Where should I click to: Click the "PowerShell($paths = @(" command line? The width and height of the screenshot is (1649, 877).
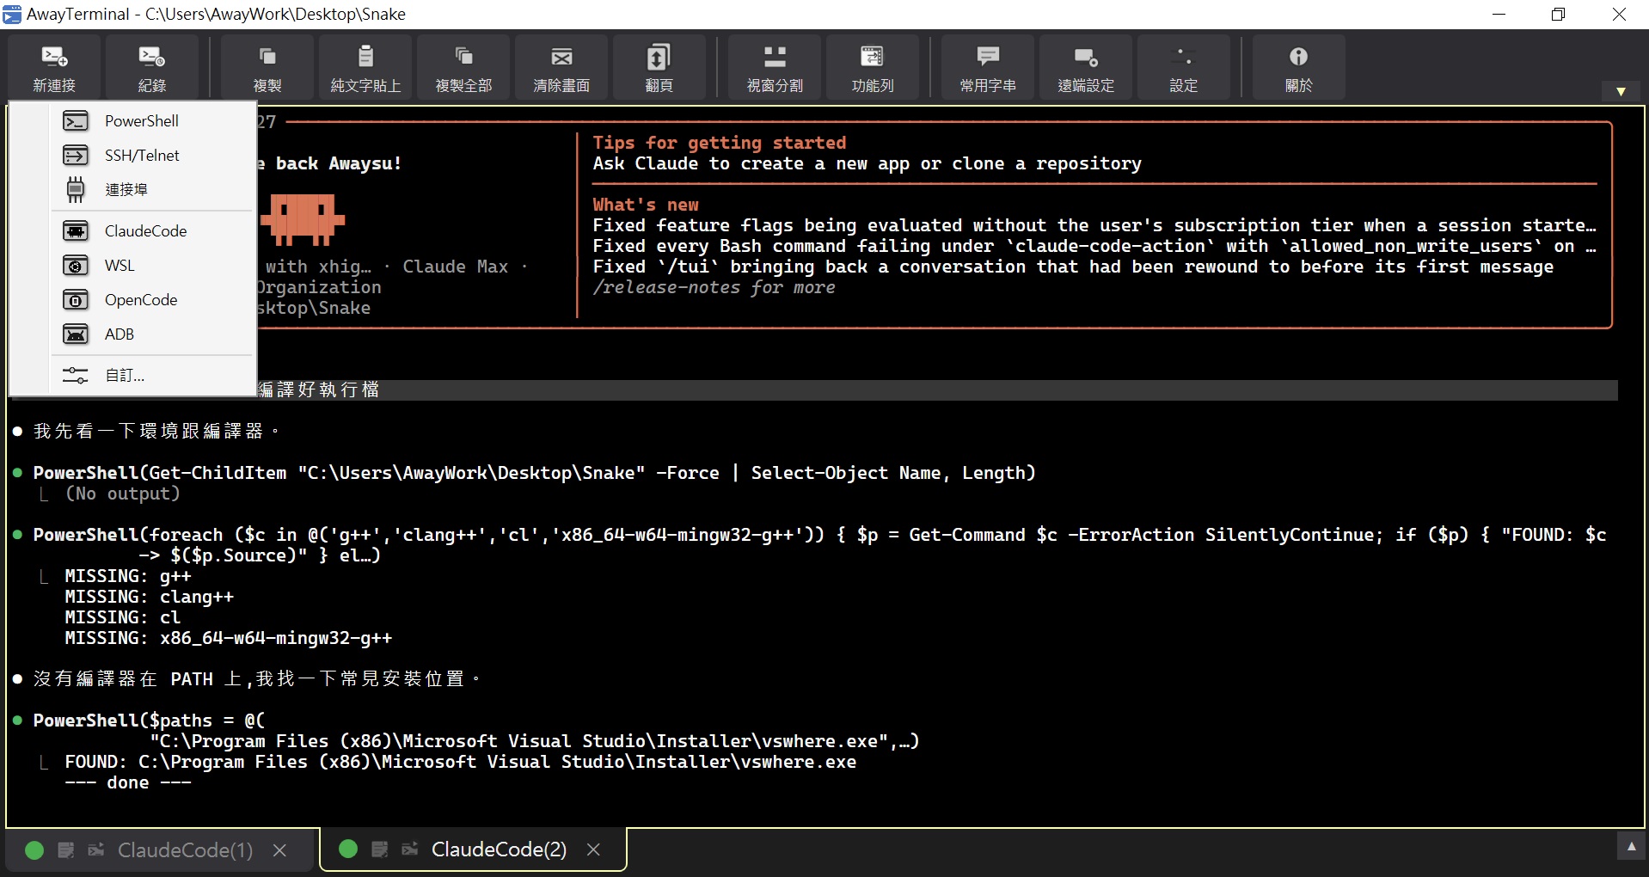click(x=149, y=721)
